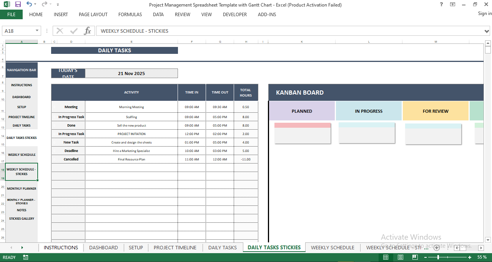Viewport: 492px width, 262px height.
Task: Select the 21 Nov 2025 date cell
Action: point(131,73)
